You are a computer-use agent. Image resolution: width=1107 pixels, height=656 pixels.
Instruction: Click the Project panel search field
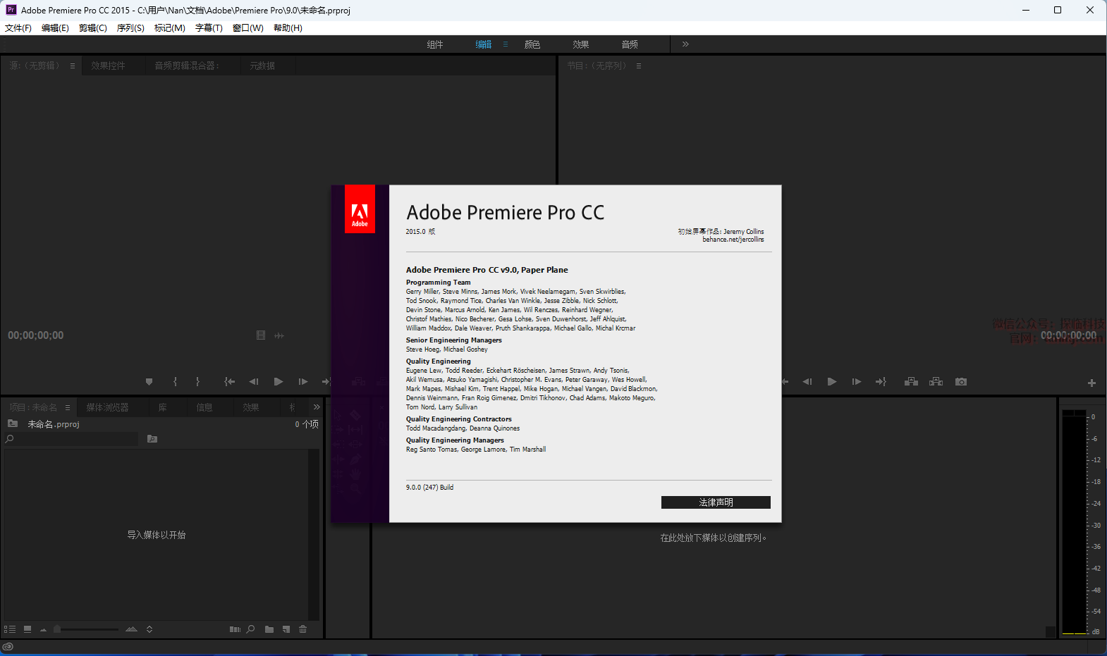pyautogui.click(x=74, y=439)
